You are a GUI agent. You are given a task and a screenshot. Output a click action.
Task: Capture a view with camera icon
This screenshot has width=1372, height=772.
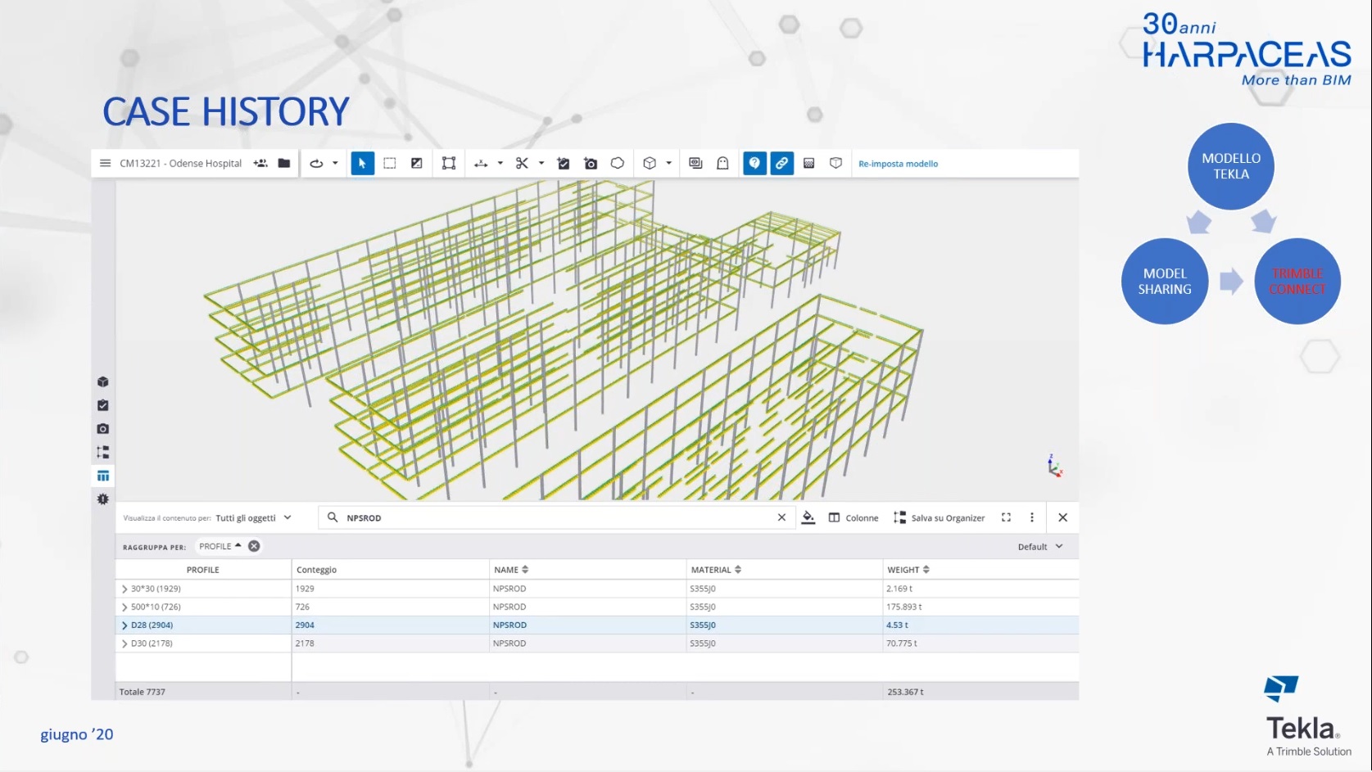591,163
